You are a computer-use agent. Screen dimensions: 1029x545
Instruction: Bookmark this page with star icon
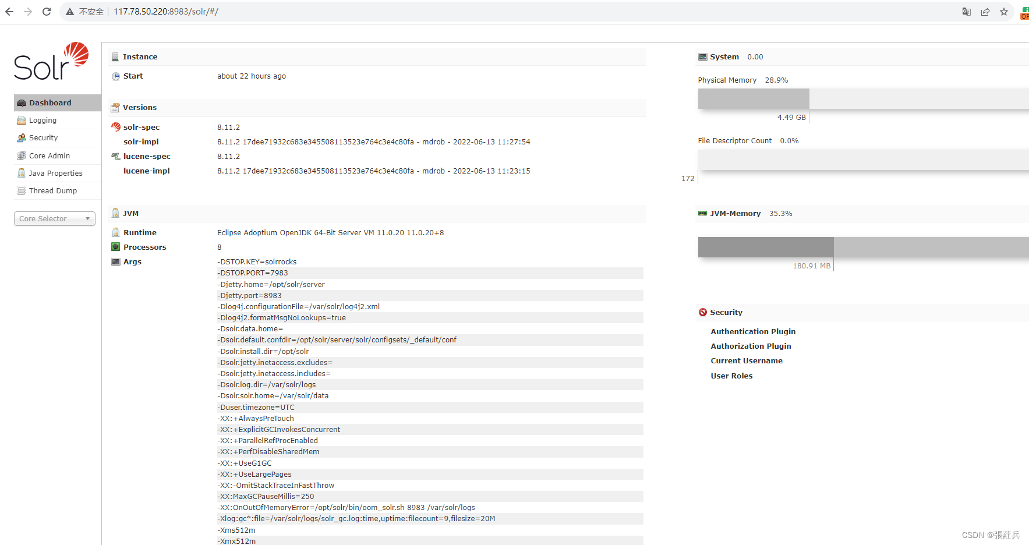[1004, 12]
